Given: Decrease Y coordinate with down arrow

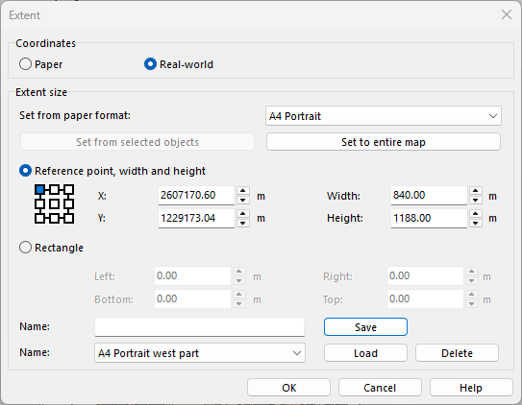Looking at the screenshot, I should pyautogui.click(x=243, y=223).
